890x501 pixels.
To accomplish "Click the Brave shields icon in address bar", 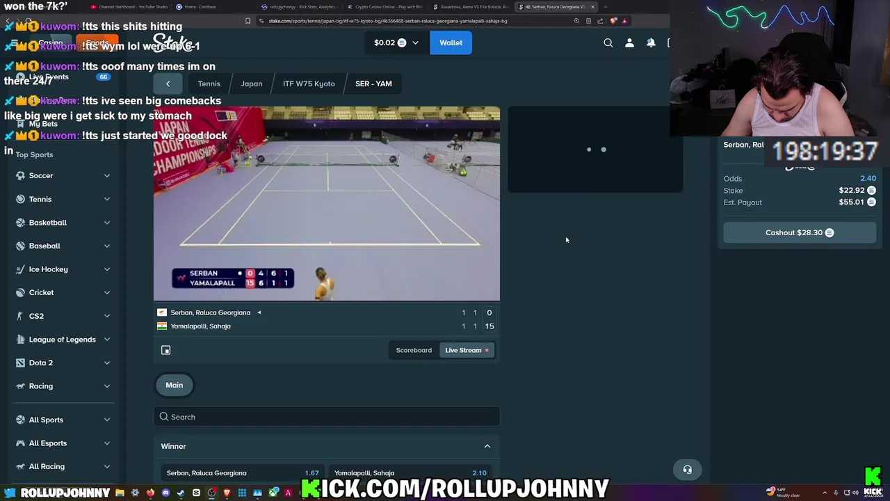I will [613, 21].
